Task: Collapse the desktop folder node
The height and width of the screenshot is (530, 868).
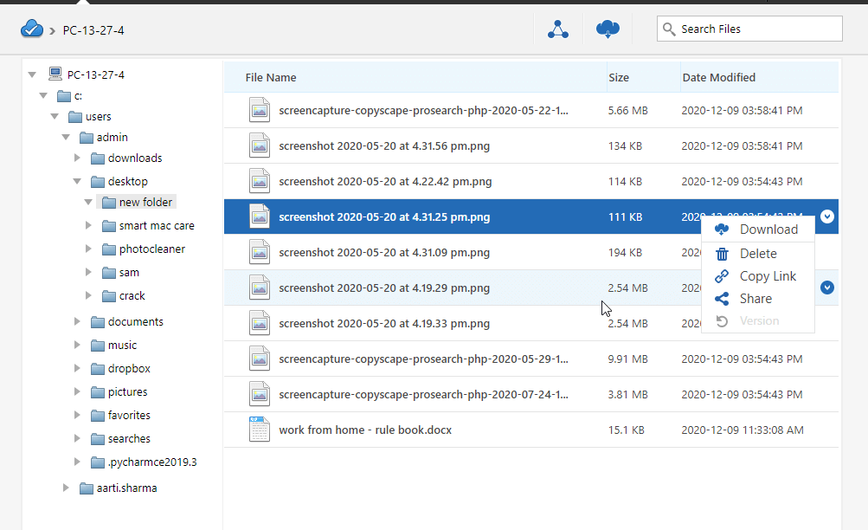Action: click(77, 181)
